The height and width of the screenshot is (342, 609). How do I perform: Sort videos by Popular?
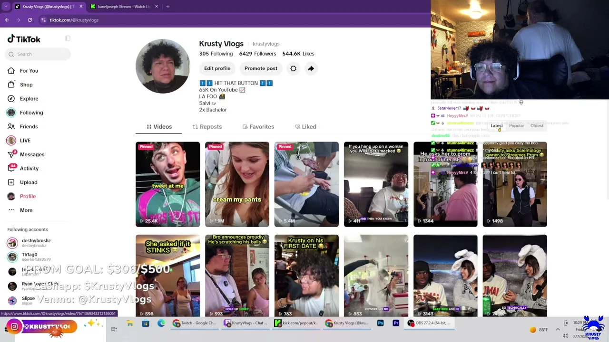coord(517,126)
